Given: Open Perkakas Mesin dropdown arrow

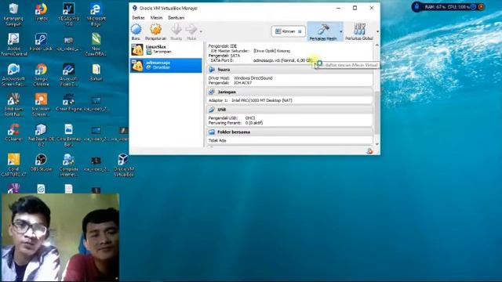Looking at the screenshot, I should pos(341,31).
